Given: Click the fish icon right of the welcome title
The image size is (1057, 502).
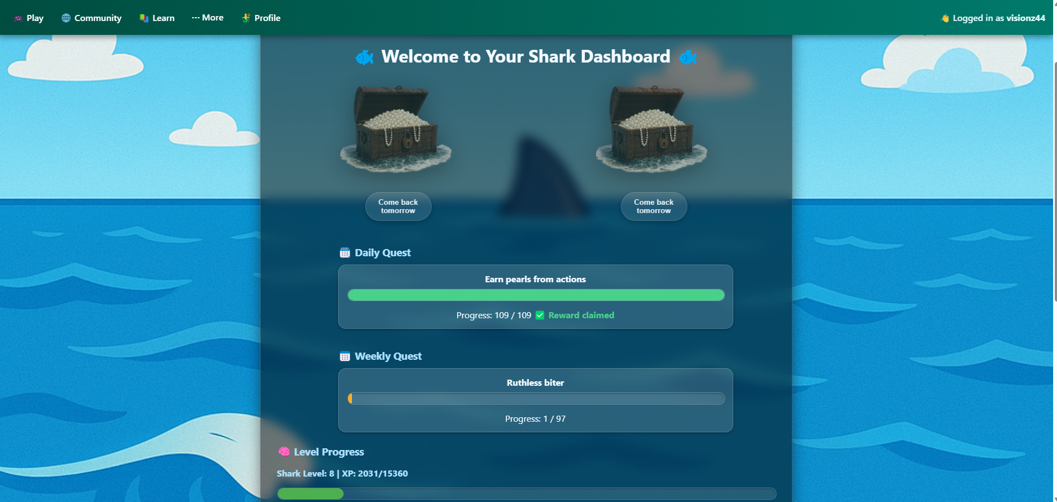Looking at the screenshot, I should pos(688,57).
